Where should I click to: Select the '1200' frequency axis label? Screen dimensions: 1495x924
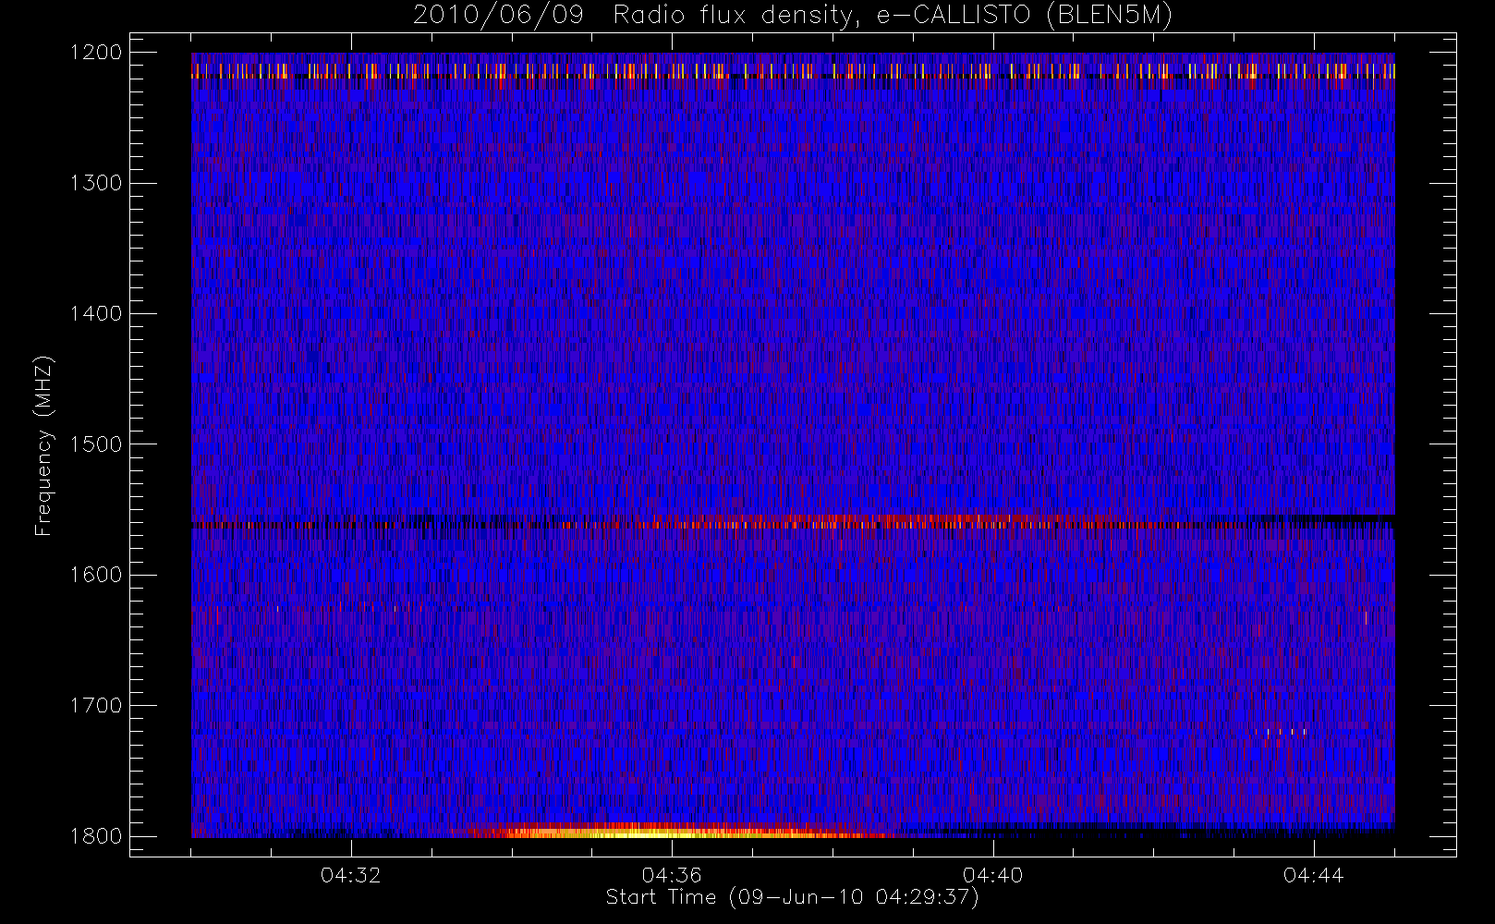(x=96, y=53)
